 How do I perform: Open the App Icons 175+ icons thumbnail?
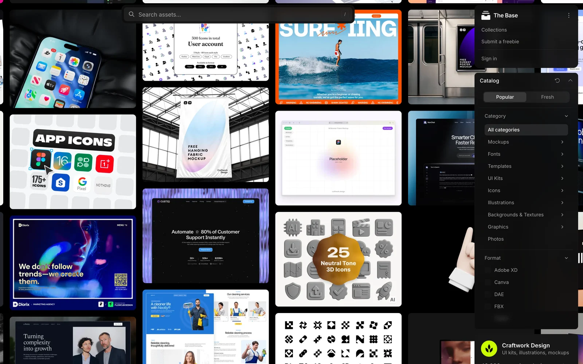click(73, 162)
